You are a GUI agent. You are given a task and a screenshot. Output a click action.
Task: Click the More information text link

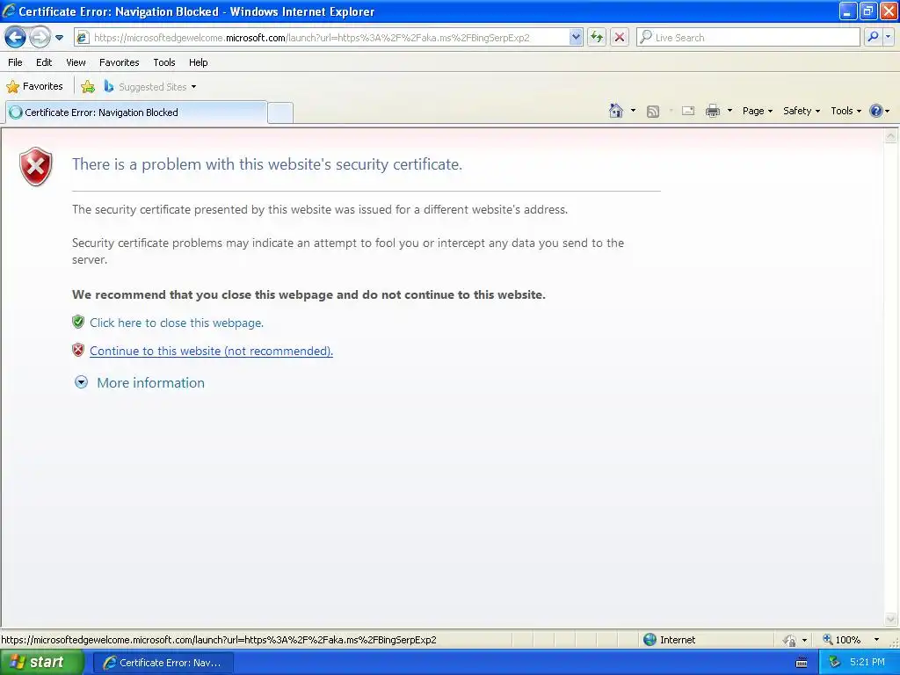pyautogui.click(x=150, y=383)
